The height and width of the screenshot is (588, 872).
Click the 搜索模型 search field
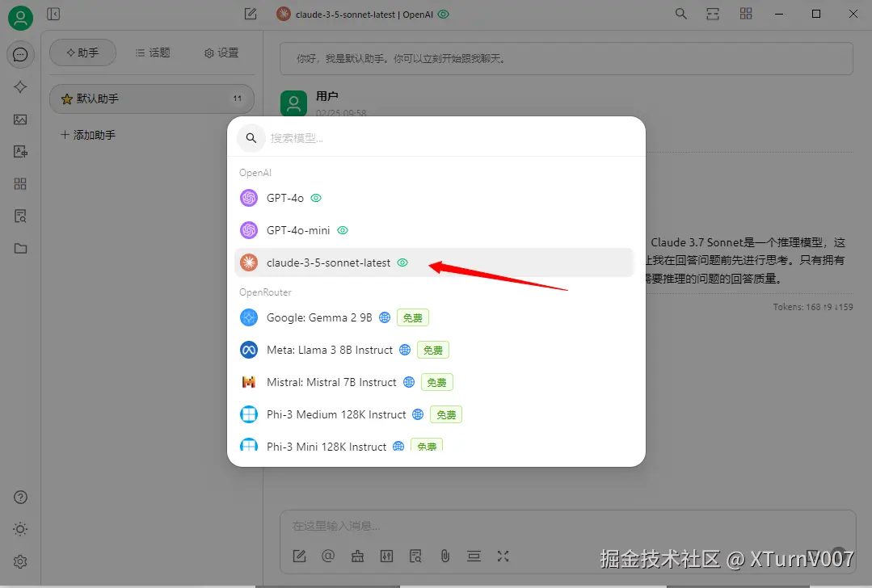coord(436,138)
